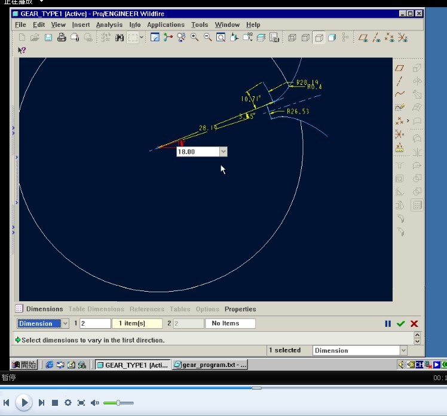447x416 pixels.
Task: Open the Applications menu
Action: (166, 25)
